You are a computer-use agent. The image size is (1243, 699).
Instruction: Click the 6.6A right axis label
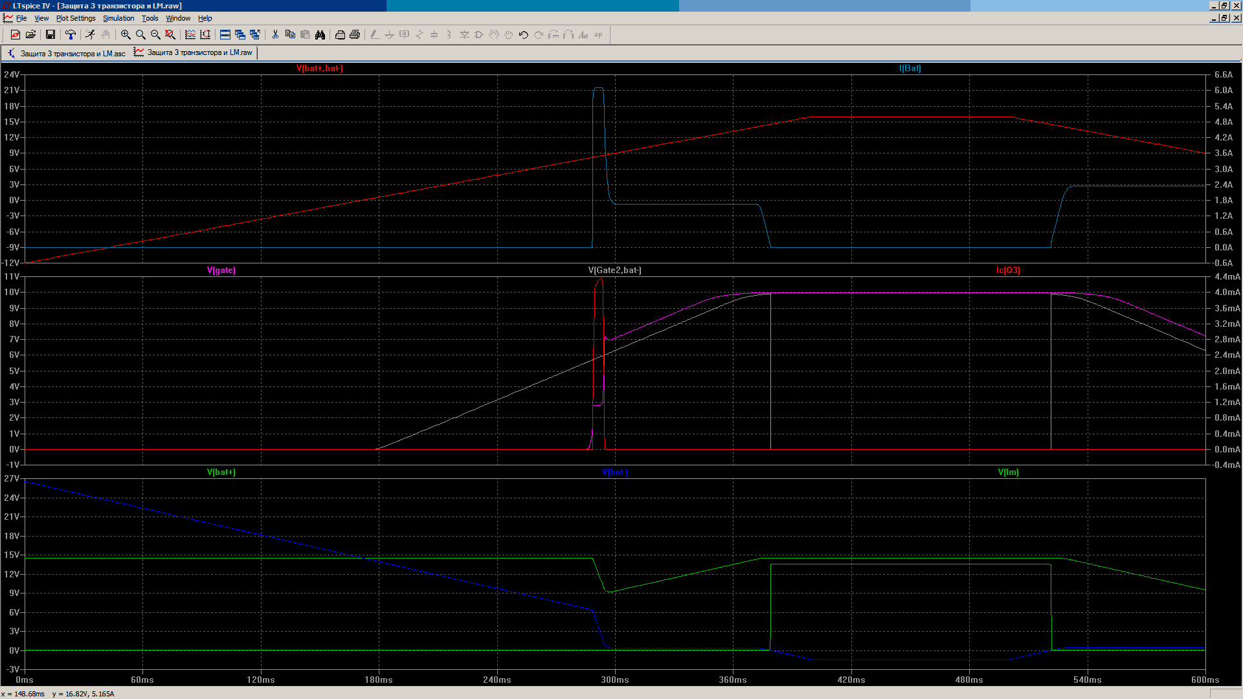[1224, 74]
